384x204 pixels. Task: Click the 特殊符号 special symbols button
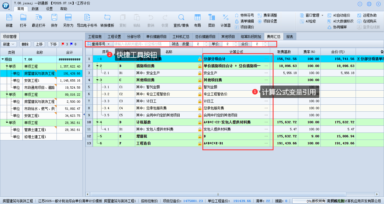(x=244, y=15)
